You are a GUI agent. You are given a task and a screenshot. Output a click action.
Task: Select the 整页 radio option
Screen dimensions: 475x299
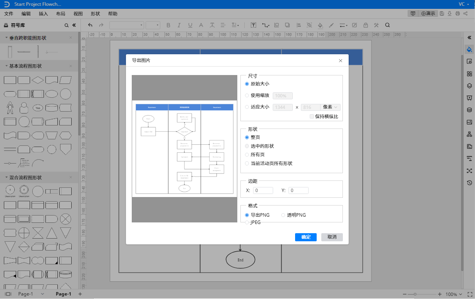point(247,137)
